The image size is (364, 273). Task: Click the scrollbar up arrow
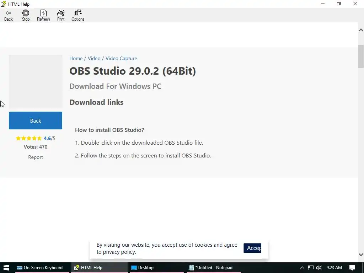[361, 30]
